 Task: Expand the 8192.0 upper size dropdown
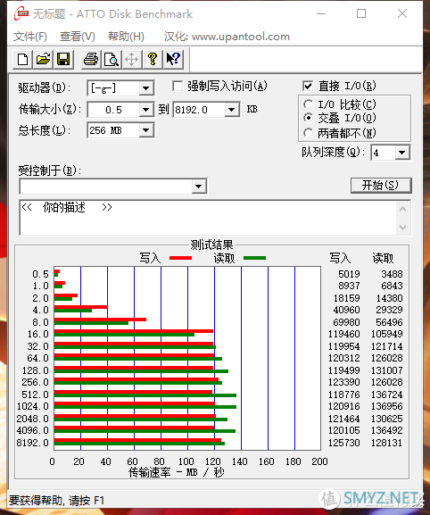click(x=231, y=110)
